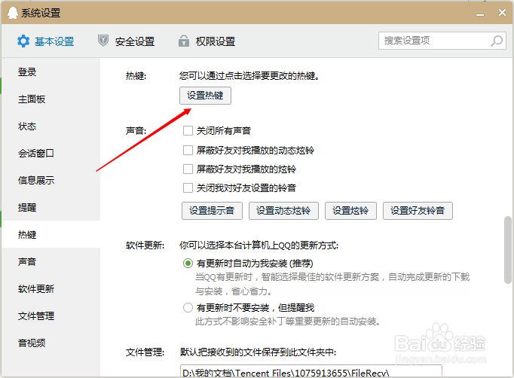Toggle 屏蔽好友对我播放的炫铃 checkbox
514x378 pixels.
tap(188, 169)
